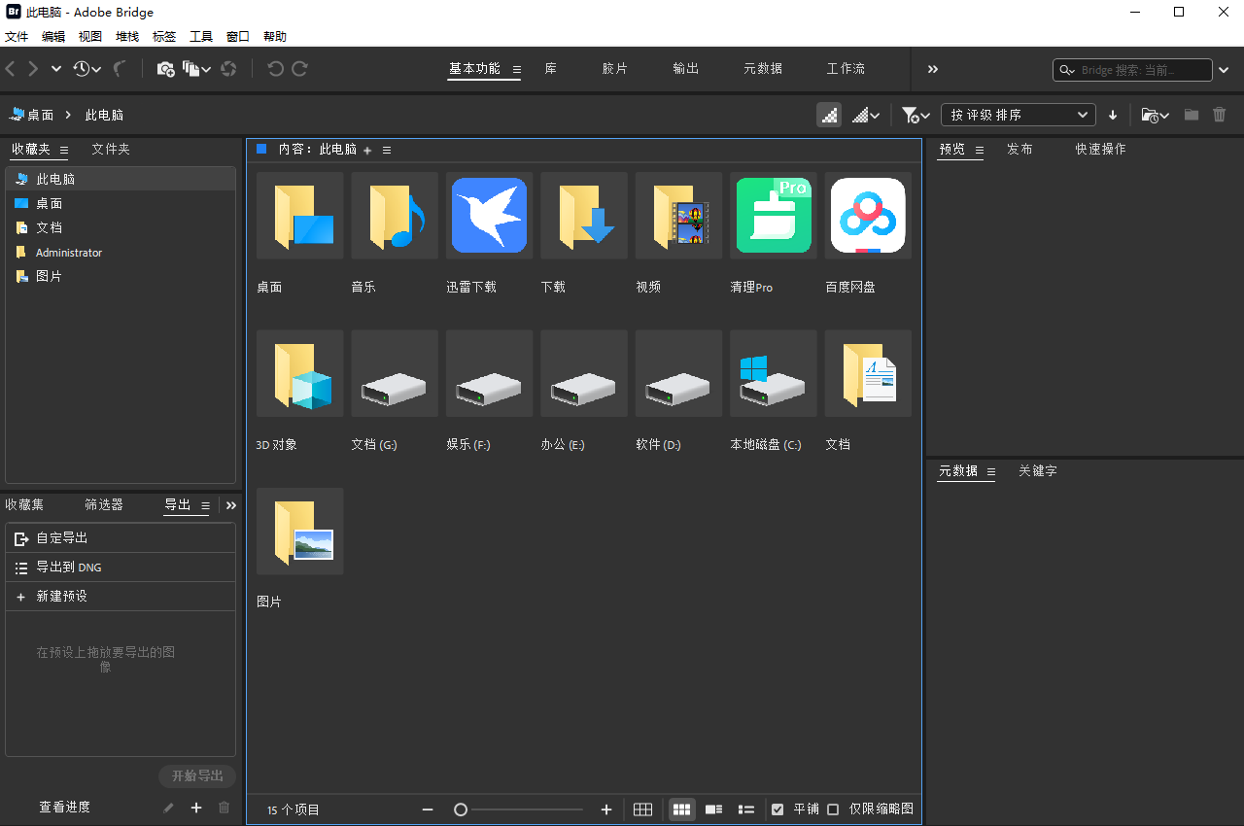Screen dimensions: 1244x826
Task: Open the 工具 menu
Action: 201,36
